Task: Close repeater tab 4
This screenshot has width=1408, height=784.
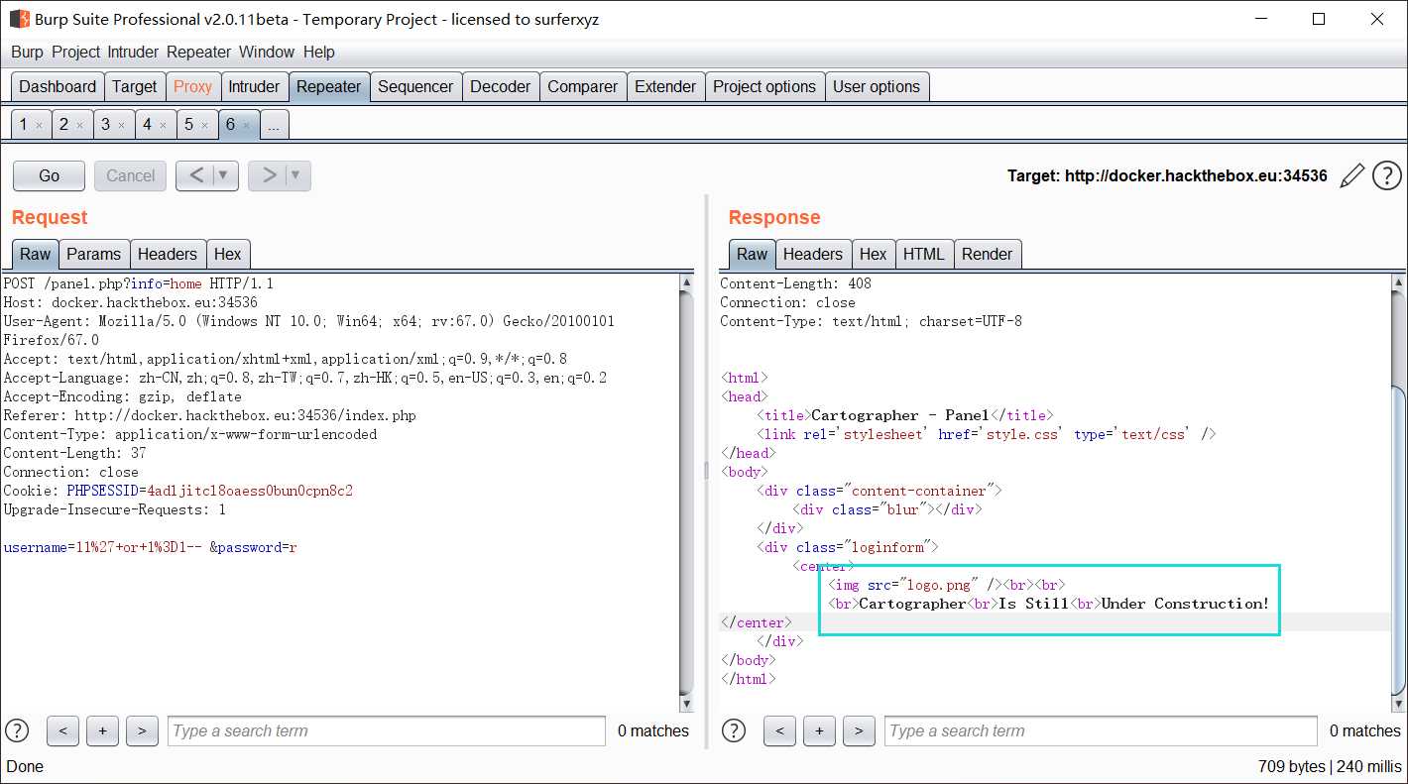Action: (163, 125)
